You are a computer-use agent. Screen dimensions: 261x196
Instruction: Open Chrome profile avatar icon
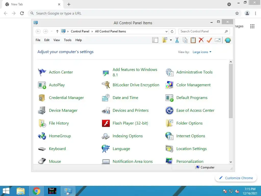(x=247, y=13)
